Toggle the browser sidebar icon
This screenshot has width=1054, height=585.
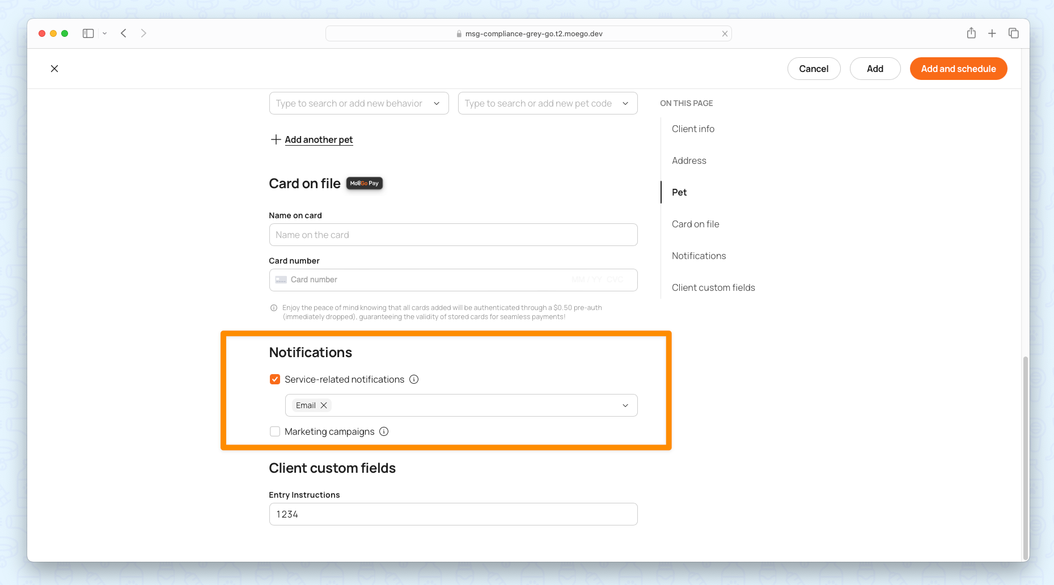coord(88,33)
